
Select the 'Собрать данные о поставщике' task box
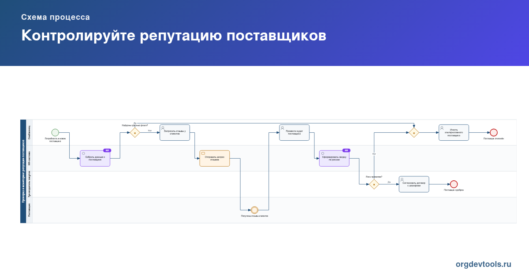pyautogui.click(x=95, y=158)
